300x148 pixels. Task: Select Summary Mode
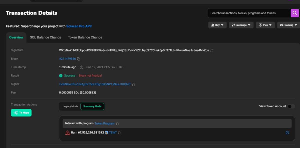coord(92,106)
